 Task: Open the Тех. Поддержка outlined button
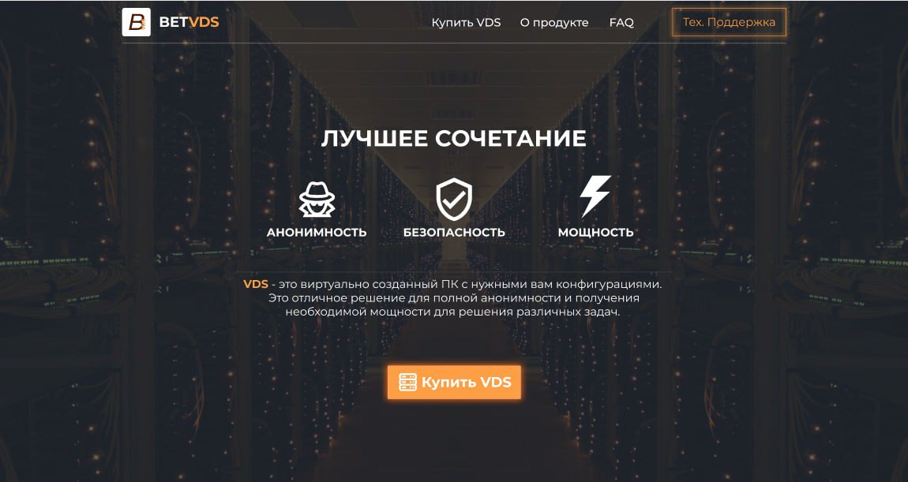(x=729, y=22)
